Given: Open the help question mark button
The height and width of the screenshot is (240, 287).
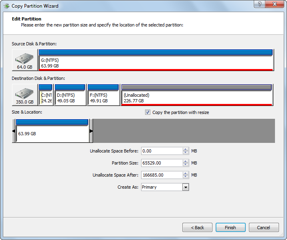Looking at the screenshot, I should pyautogui.click(x=259, y=4).
